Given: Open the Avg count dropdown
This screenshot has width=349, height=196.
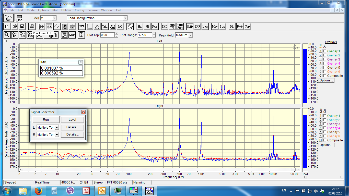Looking at the screenshot, I should point(54,18).
